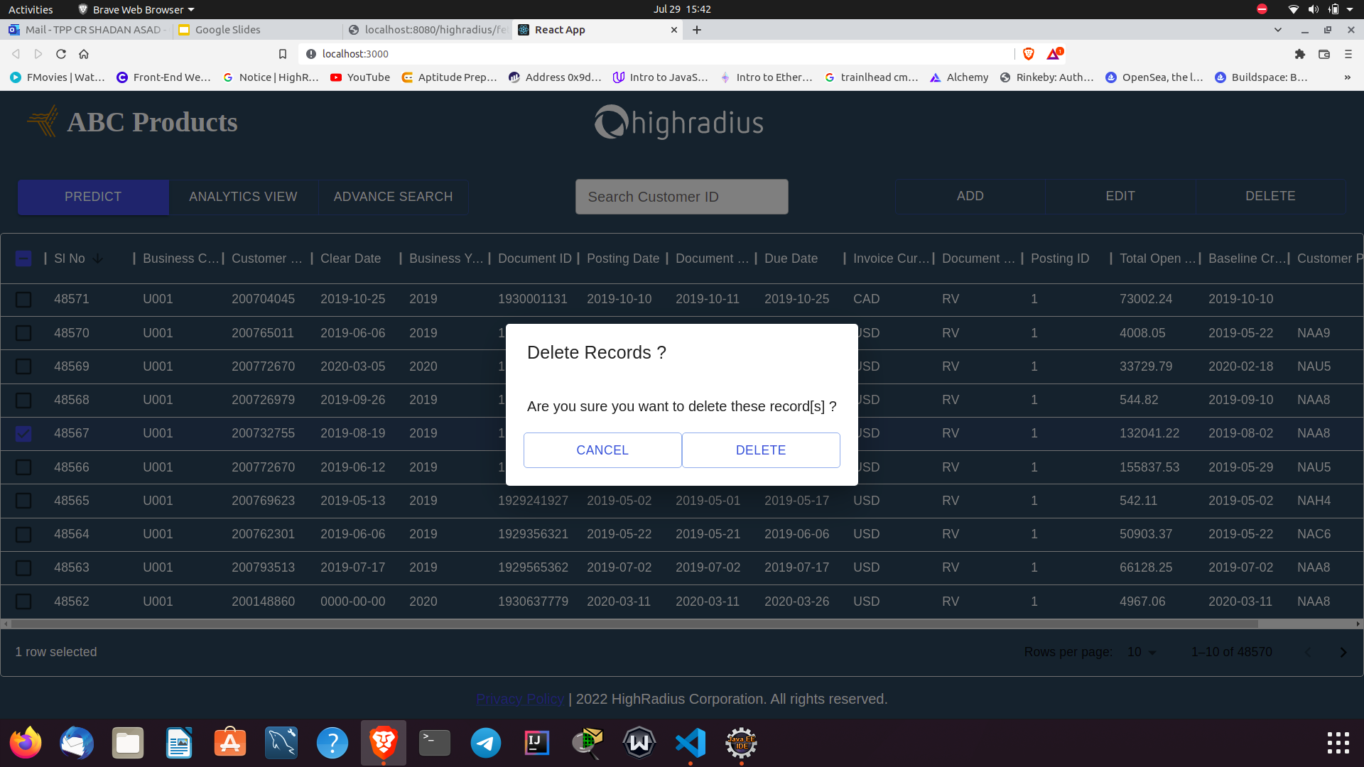The width and height of the screenshot is (1364, 767).
Task: Switch to the Google Slides tab
Action: (x=227, y=30)
